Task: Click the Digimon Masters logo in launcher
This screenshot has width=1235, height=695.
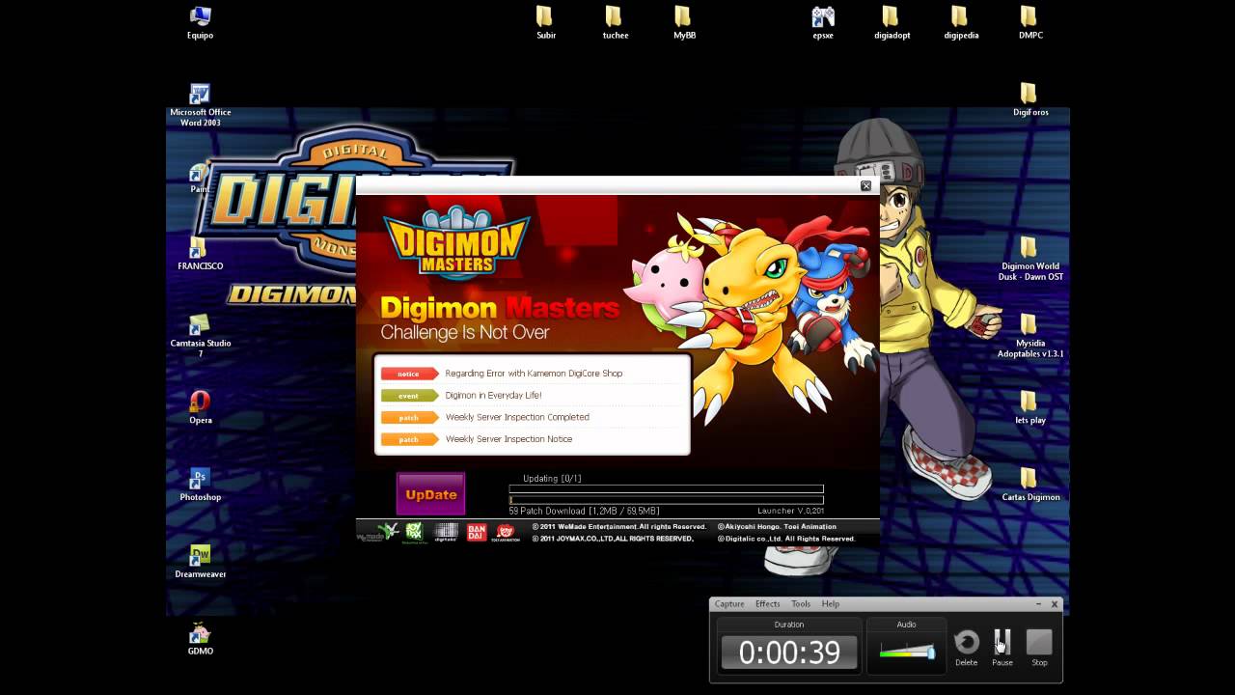Action: [456, 242]
